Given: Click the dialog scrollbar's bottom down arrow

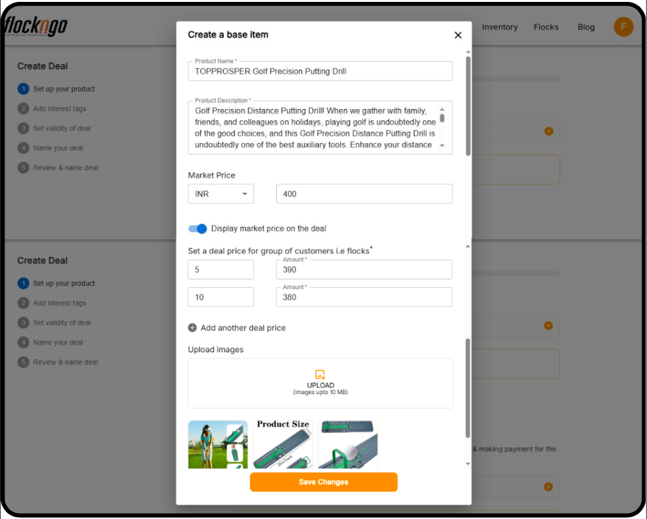Looking at the screenshot, I should click(468, 464).
